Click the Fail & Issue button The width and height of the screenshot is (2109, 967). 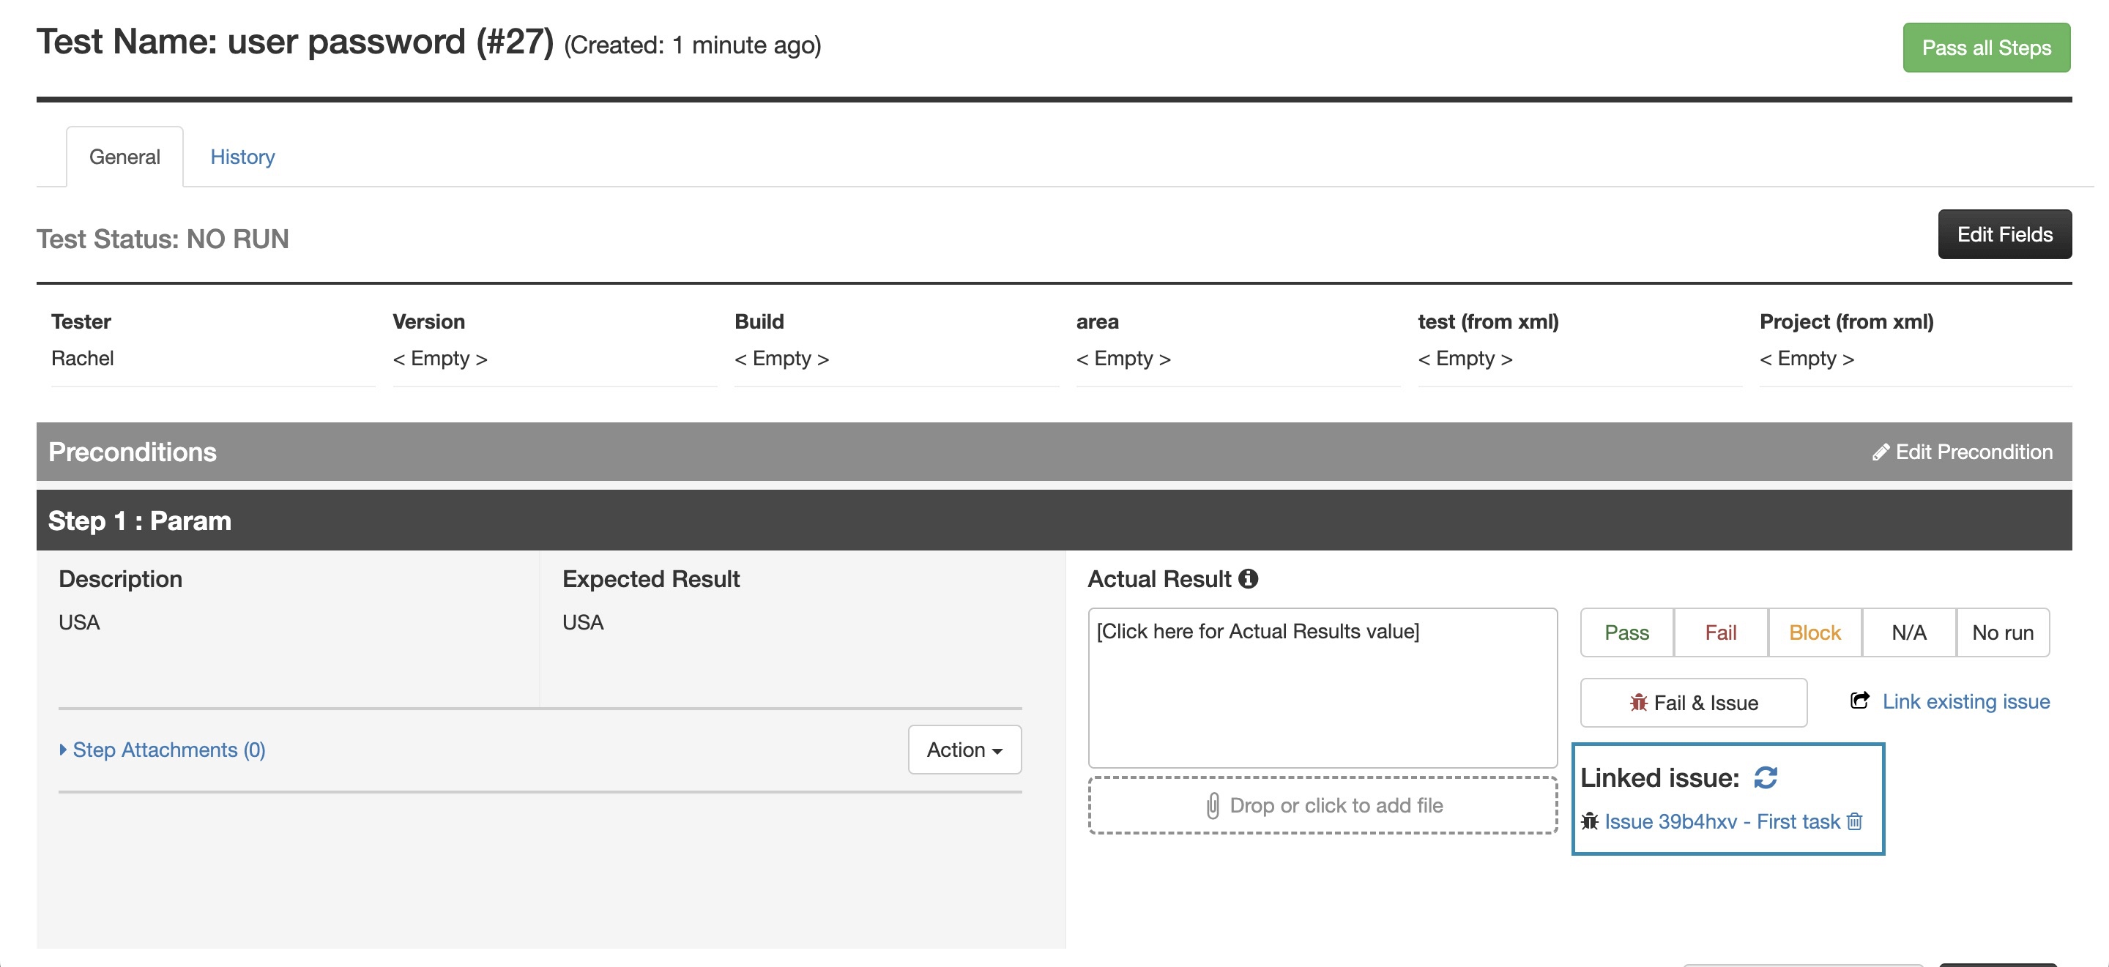click(x=1693, y=703)
